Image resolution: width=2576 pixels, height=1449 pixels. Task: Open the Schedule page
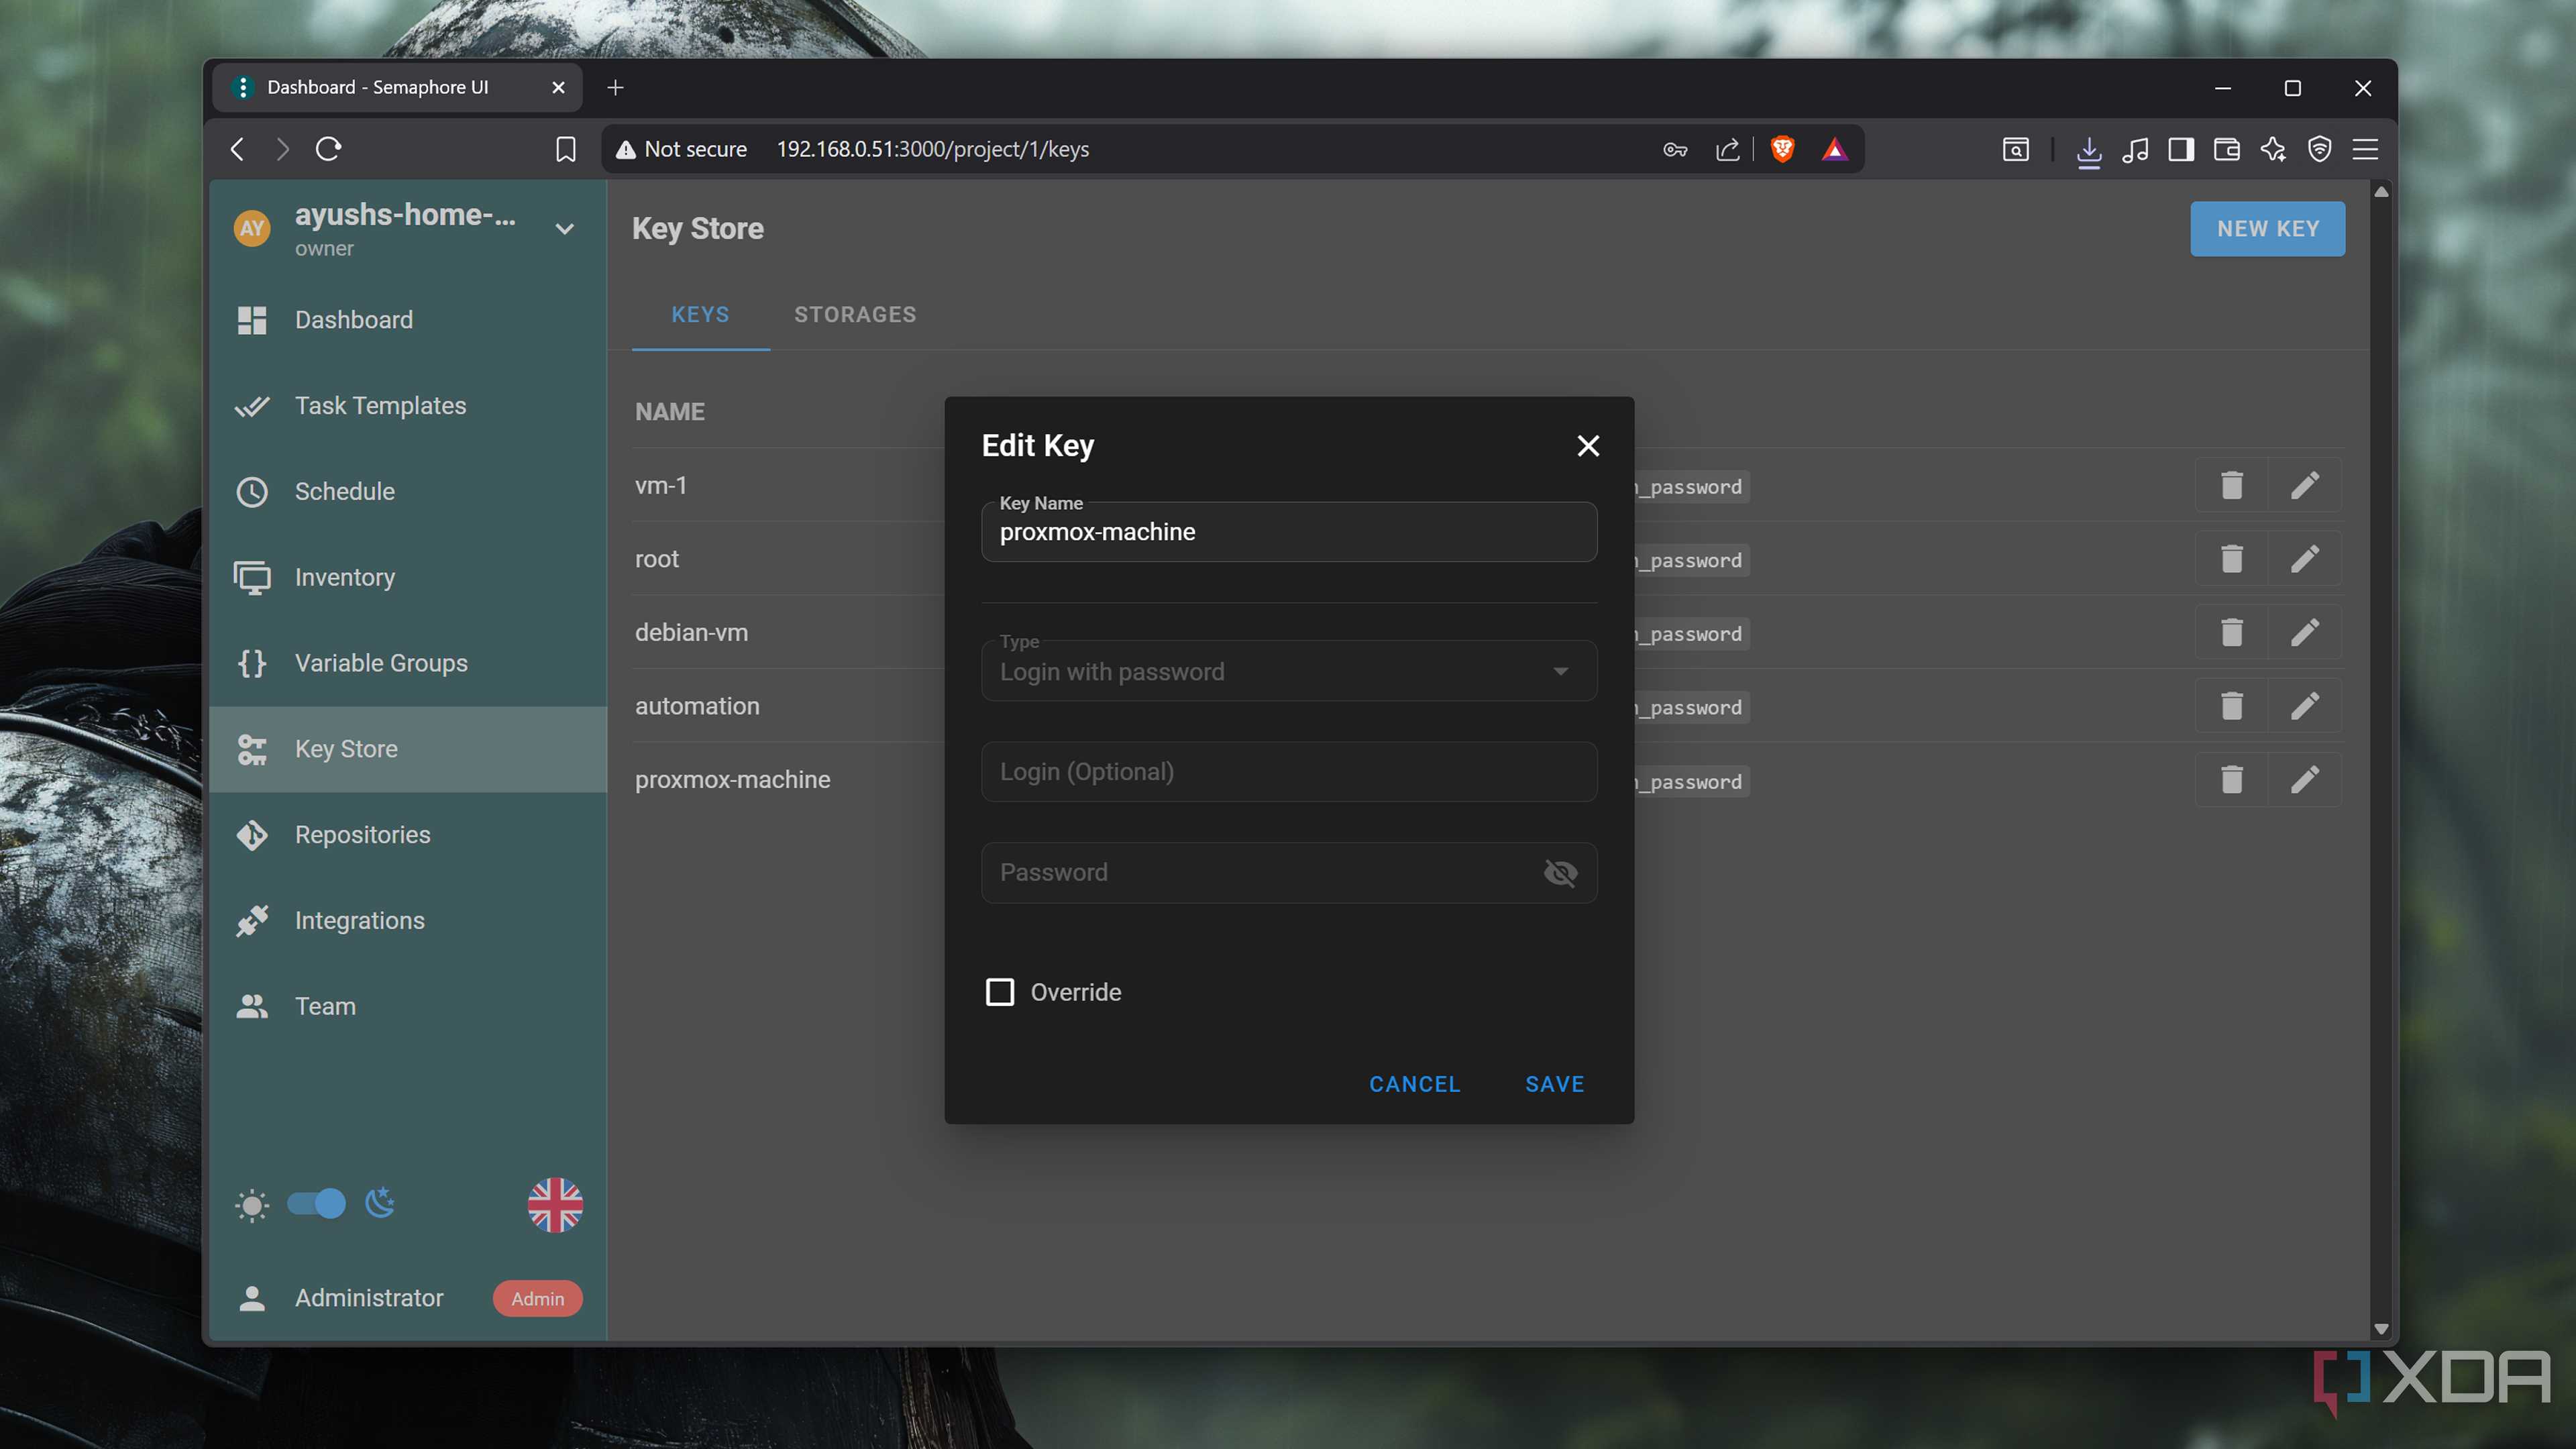point(408,492)
